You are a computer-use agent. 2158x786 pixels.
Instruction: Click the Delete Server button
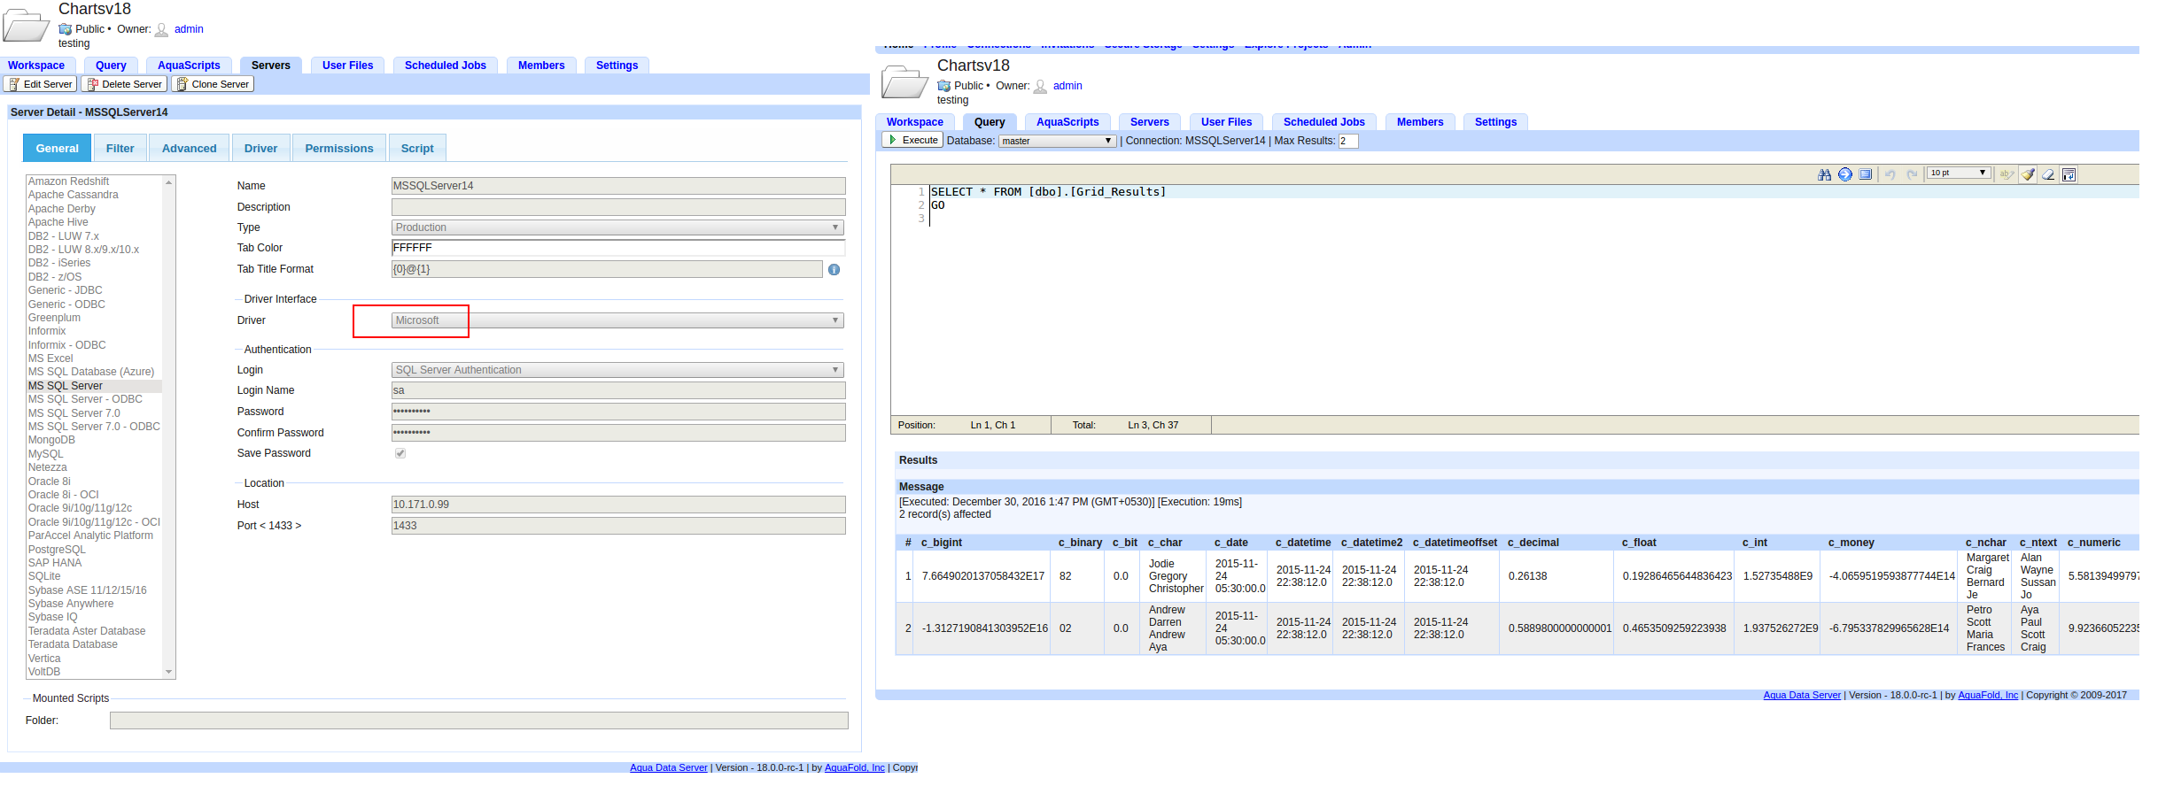(x=124, y=85)
